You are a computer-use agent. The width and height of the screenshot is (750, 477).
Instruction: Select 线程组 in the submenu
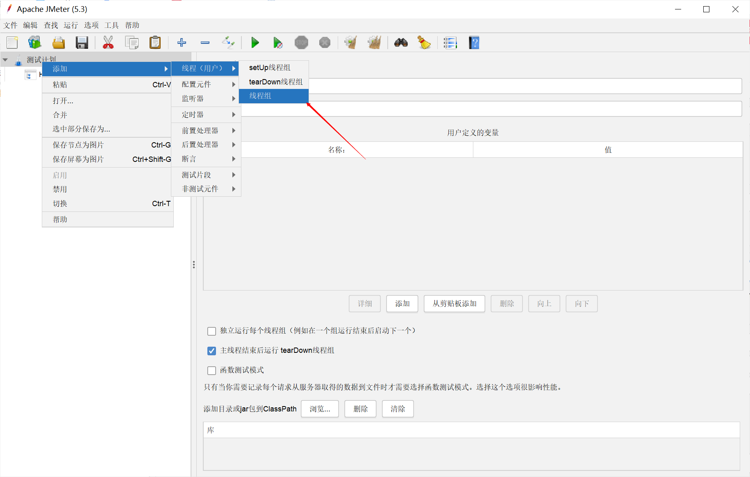pos(274,96)
